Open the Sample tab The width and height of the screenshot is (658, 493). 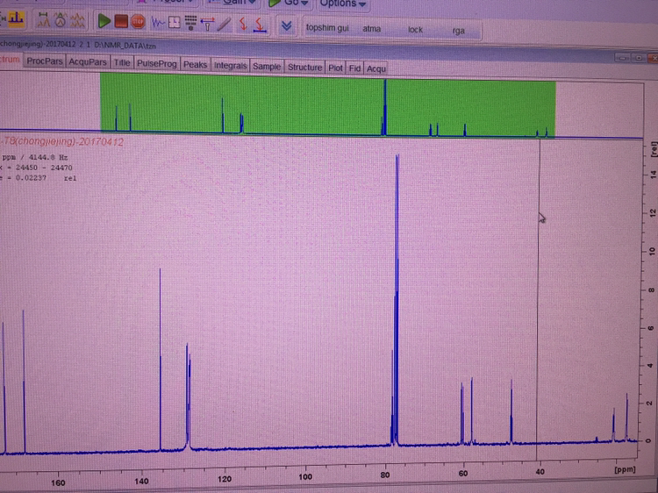(267, 67)
